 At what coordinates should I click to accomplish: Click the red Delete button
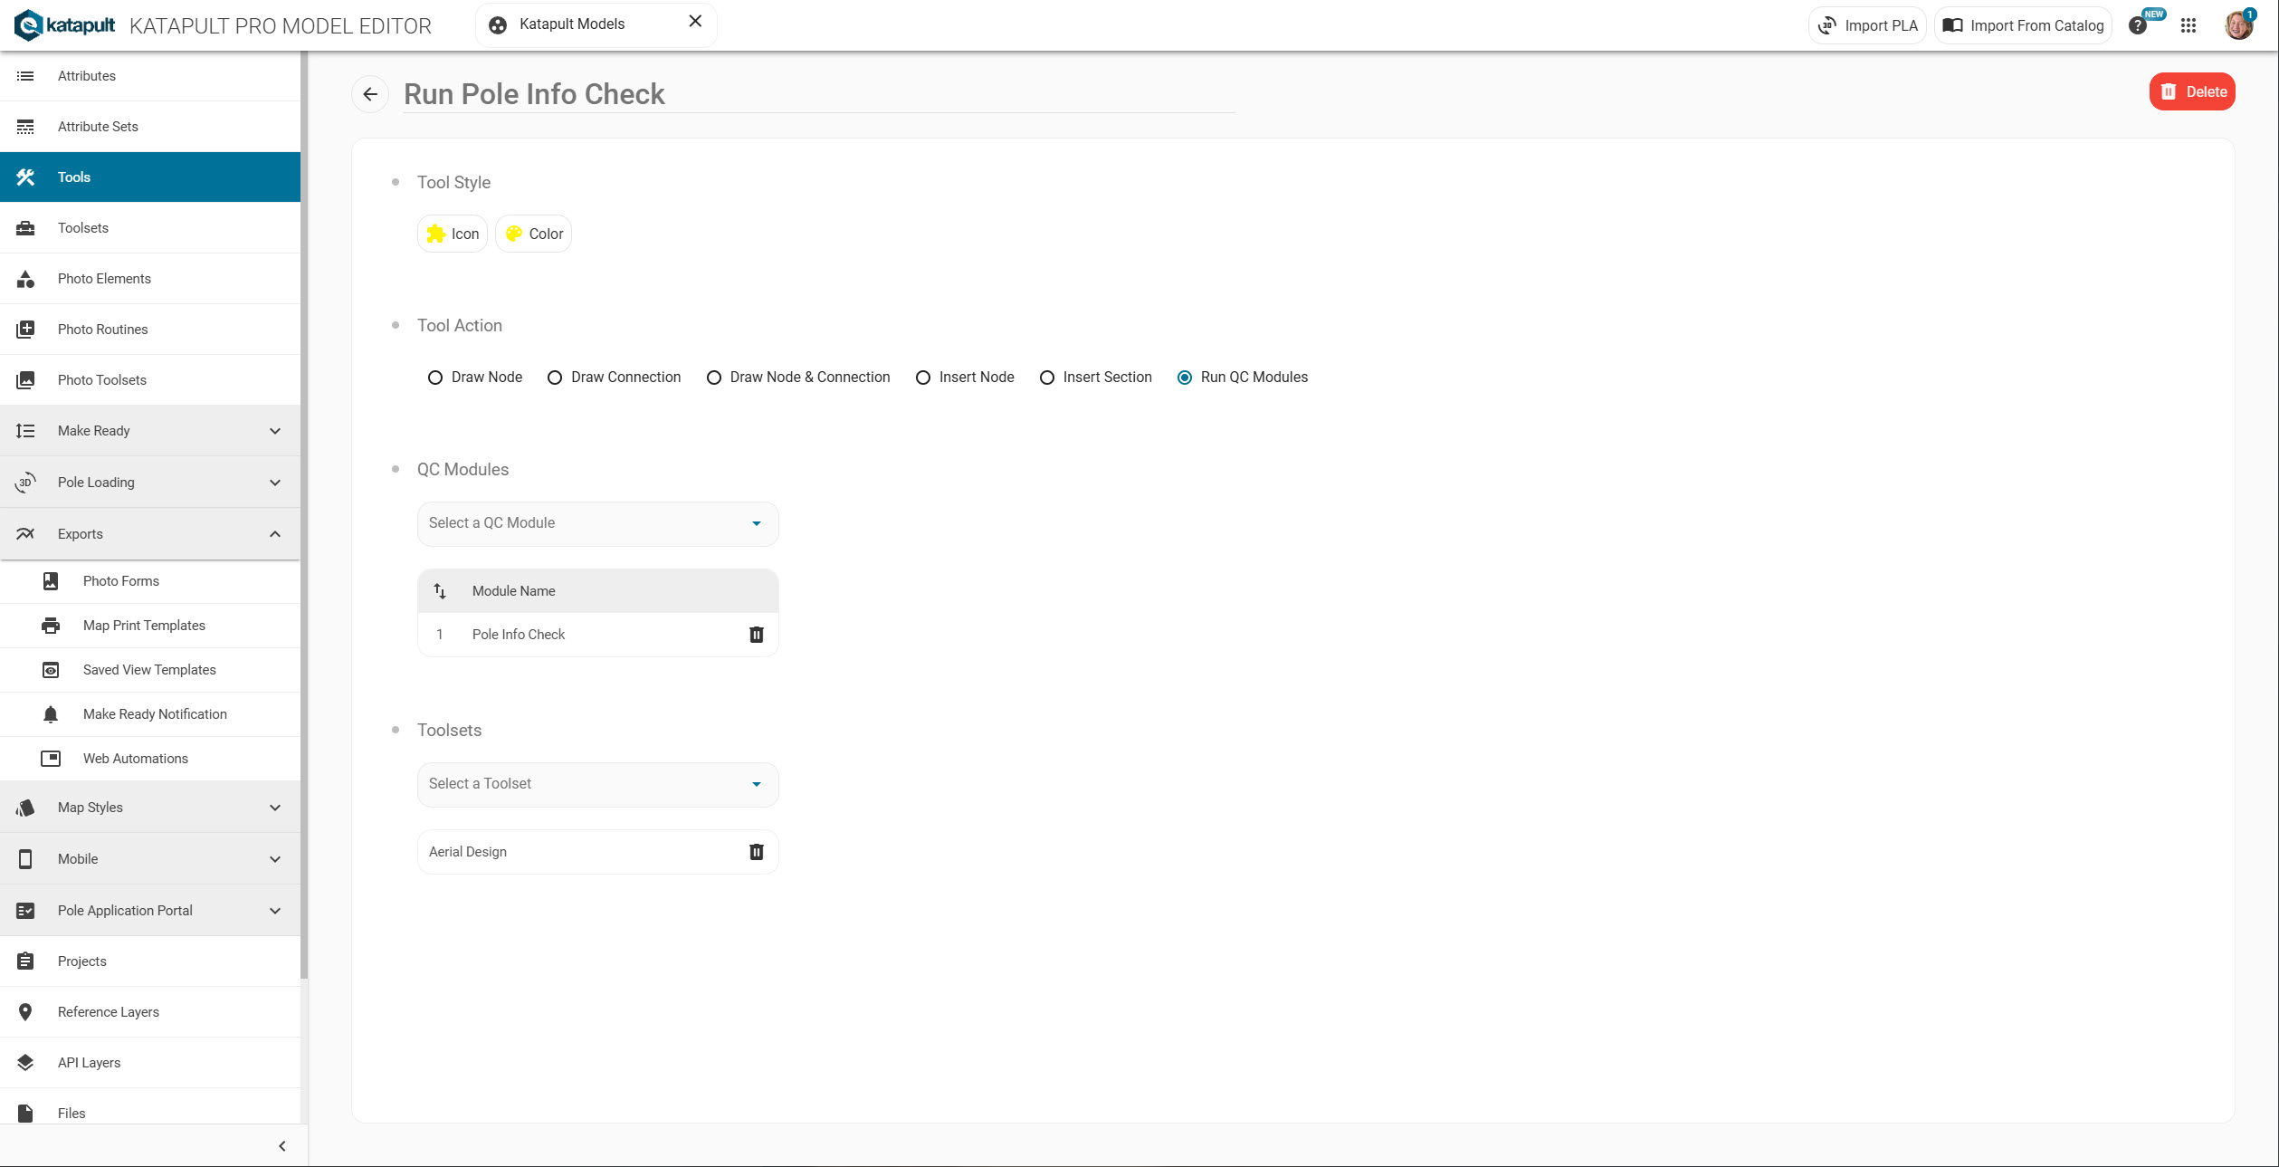pos(2192,91)
